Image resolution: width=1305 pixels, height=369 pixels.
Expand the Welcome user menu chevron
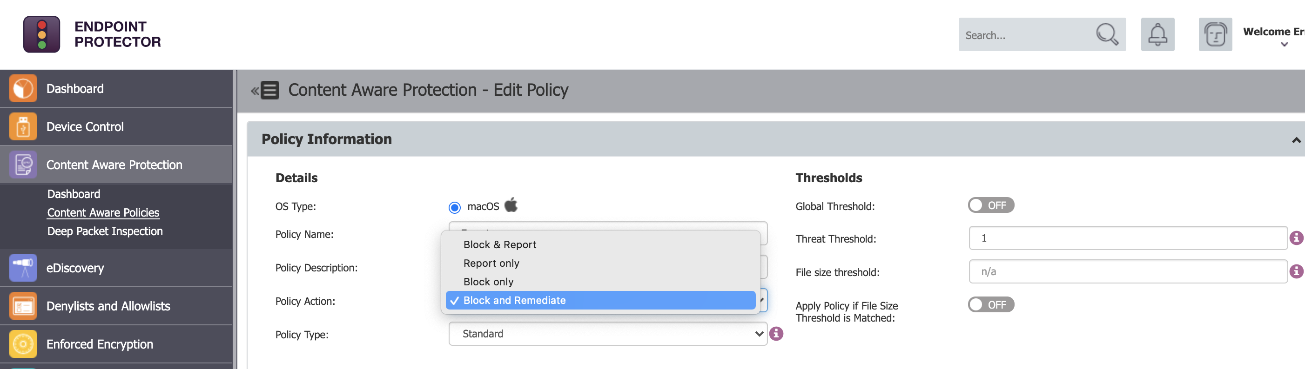pos(1284,45)
